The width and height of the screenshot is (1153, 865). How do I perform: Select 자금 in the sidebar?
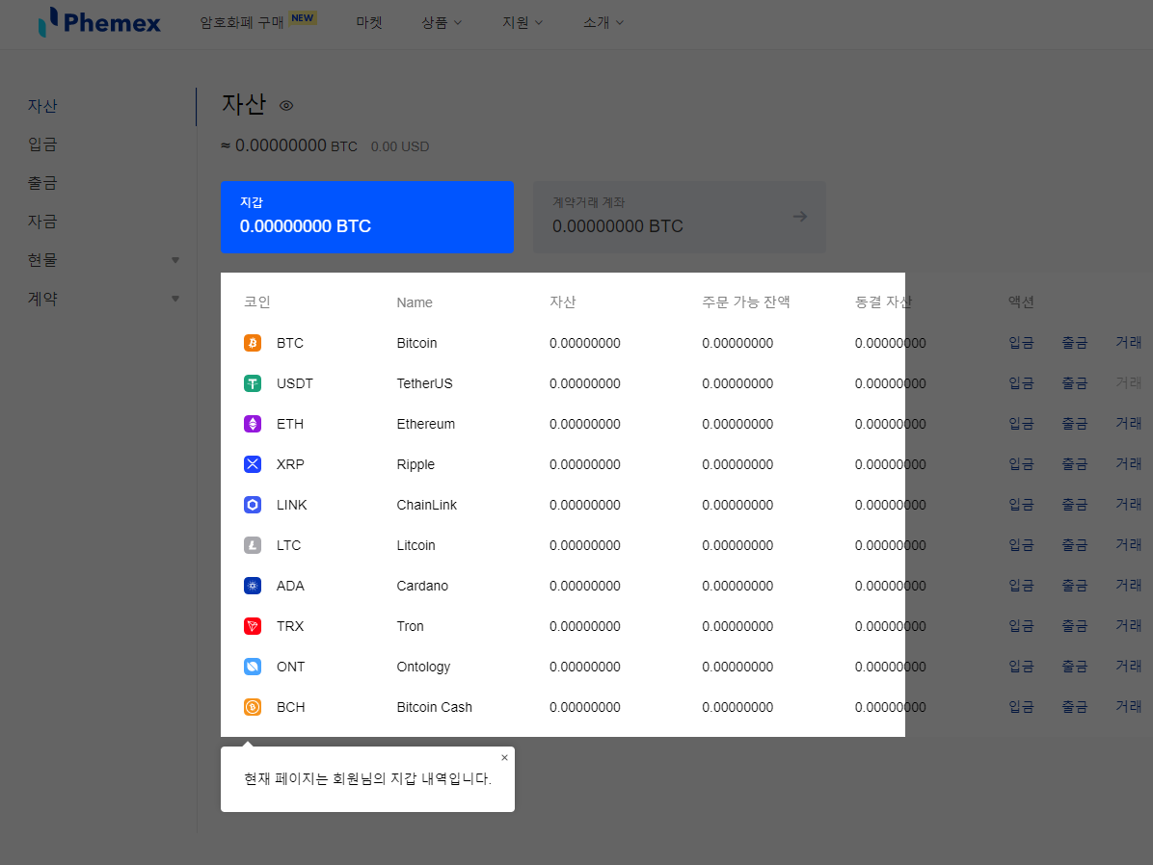point(42,222)
